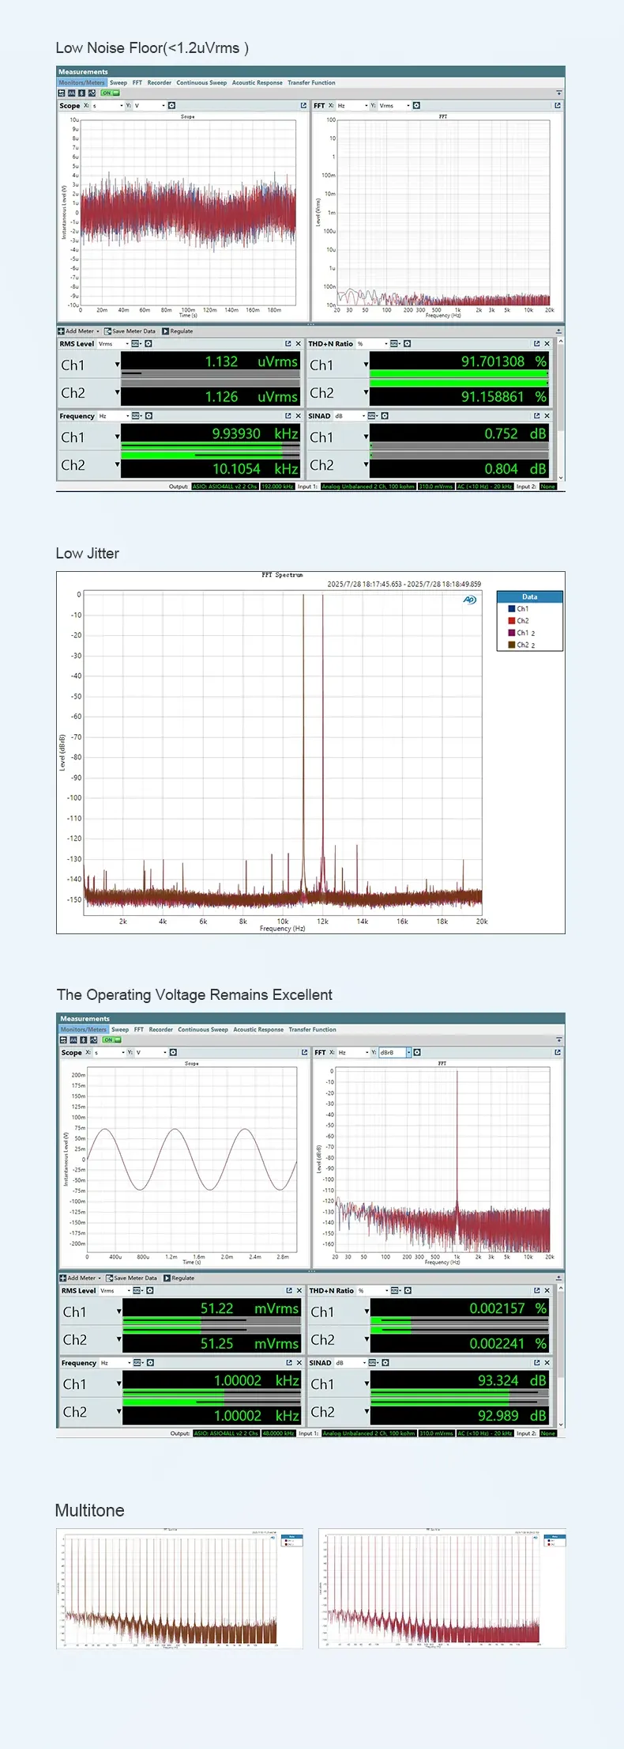
Task: Open the Transfer Function tab in bottom window
Action: pyautogui.click(x=312, y=1029)
